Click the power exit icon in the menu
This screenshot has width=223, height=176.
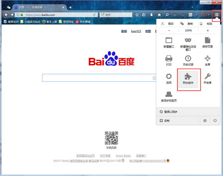[x=215, y=121]
